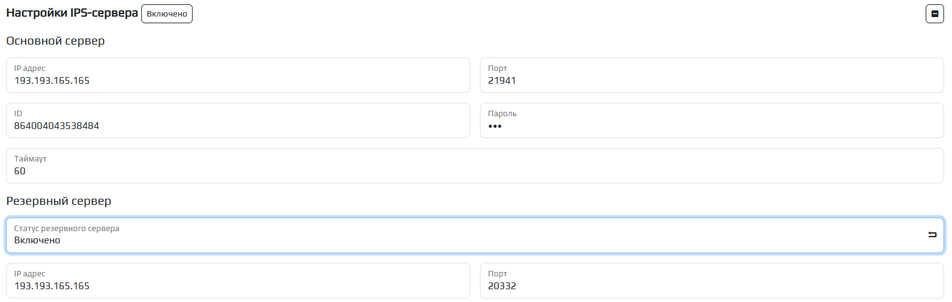The width and height of the screenshot is (952, 302).
Task: Click the ID label above the number
Action: click(x=18, y=114)
